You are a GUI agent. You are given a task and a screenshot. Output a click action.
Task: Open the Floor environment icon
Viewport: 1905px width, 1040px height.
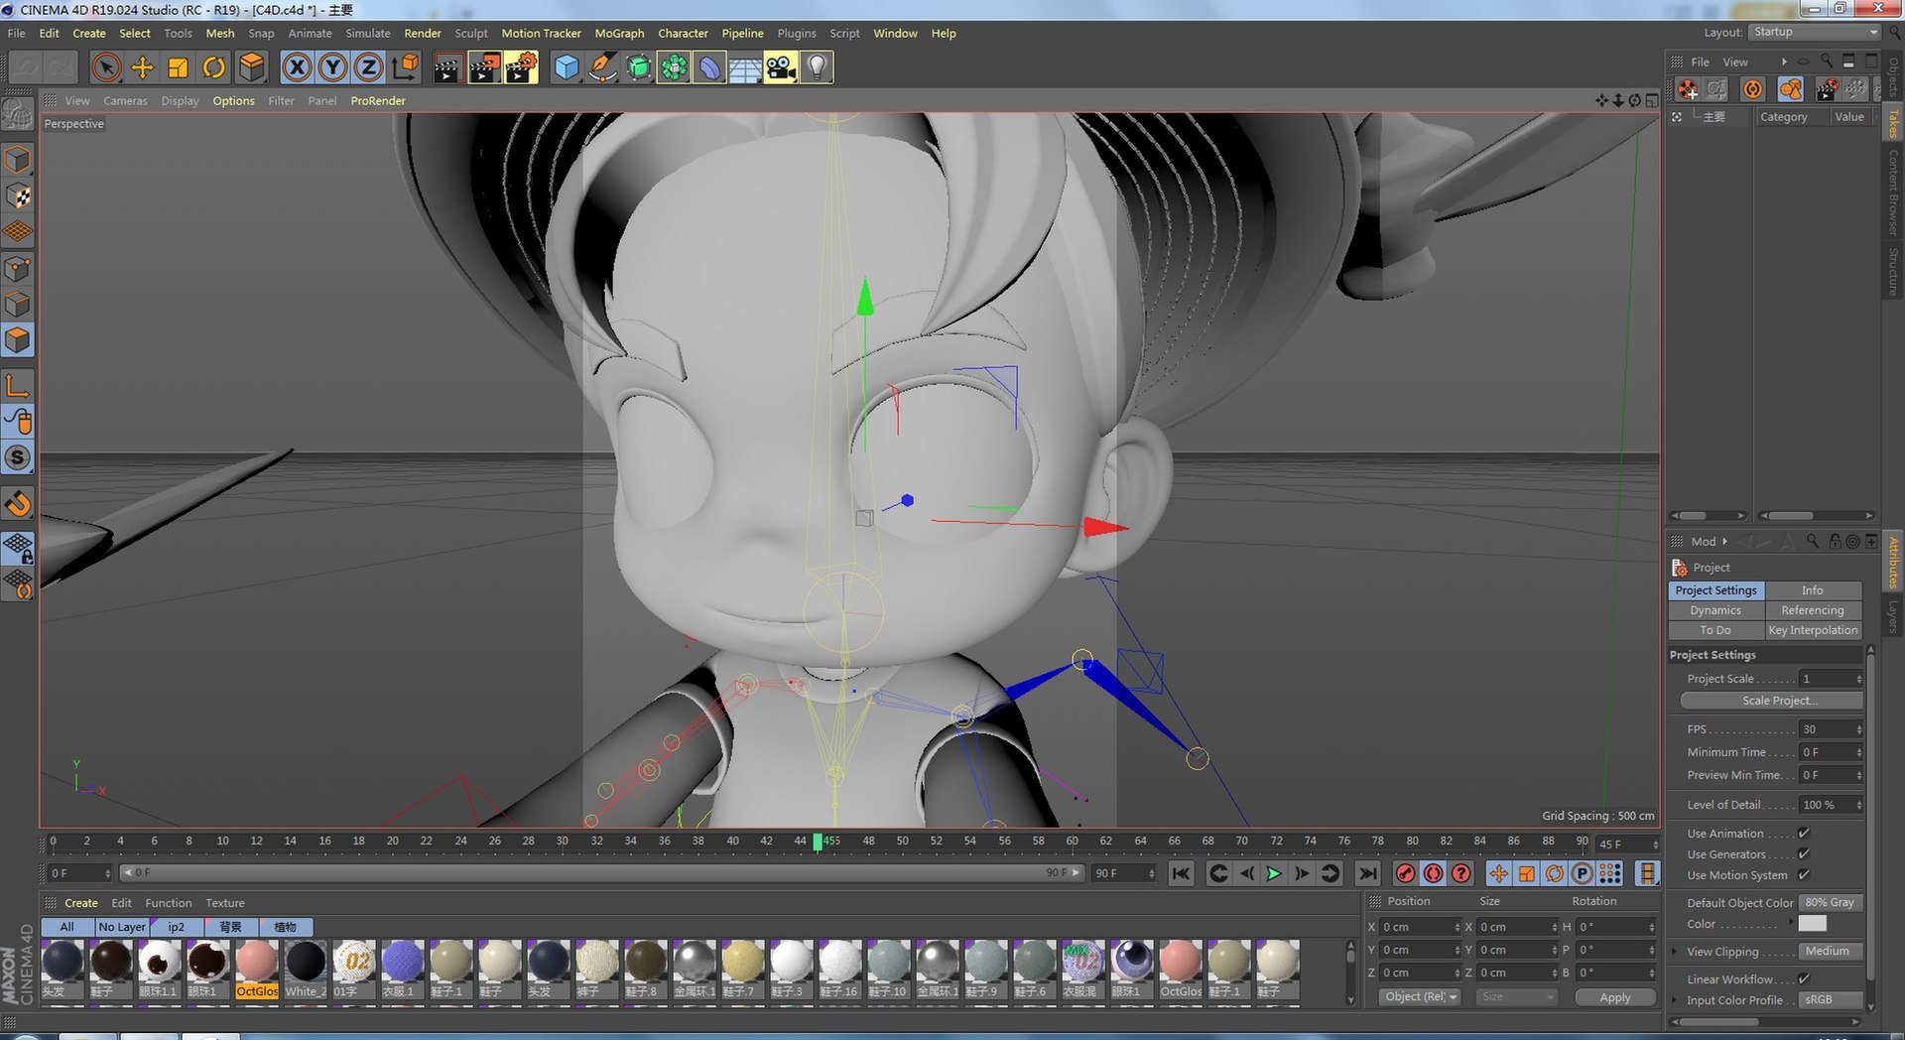click(x=745, y=67)
